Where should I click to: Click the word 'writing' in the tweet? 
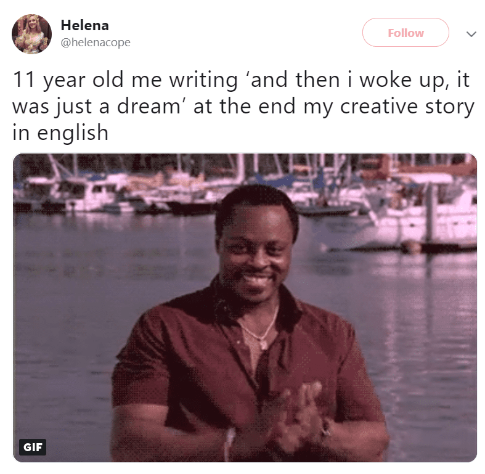pos(203,80)
